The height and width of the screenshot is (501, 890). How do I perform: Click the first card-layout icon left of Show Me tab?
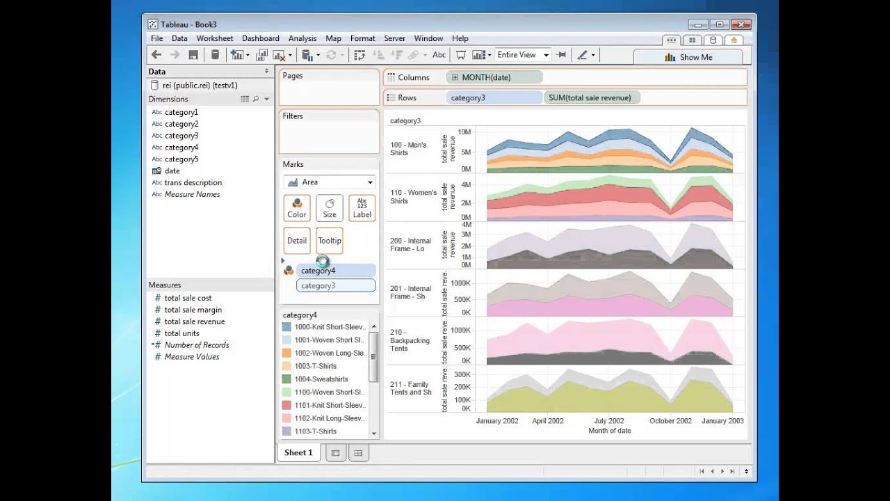[671, 40]
